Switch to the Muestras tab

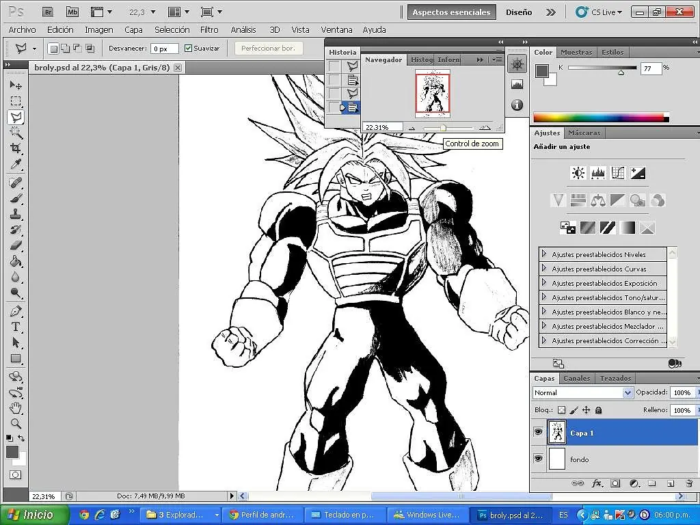pyautogui.click(x=576, y=52)
